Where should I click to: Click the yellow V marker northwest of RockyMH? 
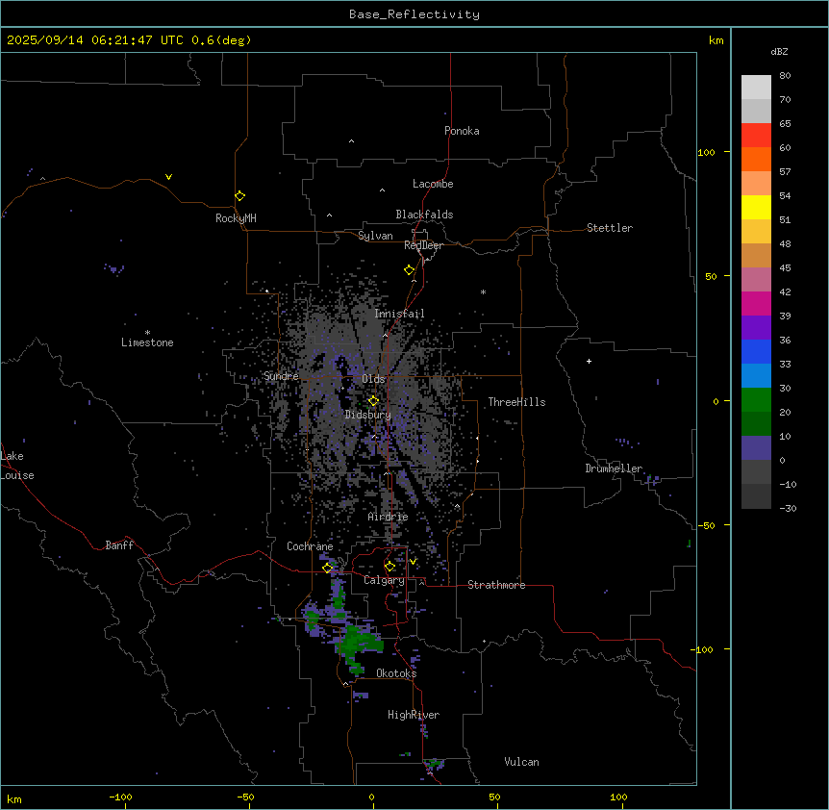pos(168,177)
